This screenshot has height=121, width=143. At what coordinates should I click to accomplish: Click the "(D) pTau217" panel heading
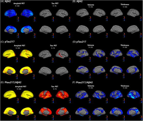tap(79, 42)
